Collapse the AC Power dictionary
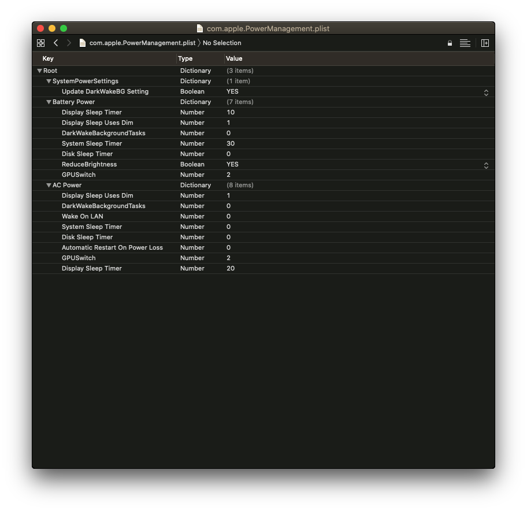527x511 pixels. [49, 185]
